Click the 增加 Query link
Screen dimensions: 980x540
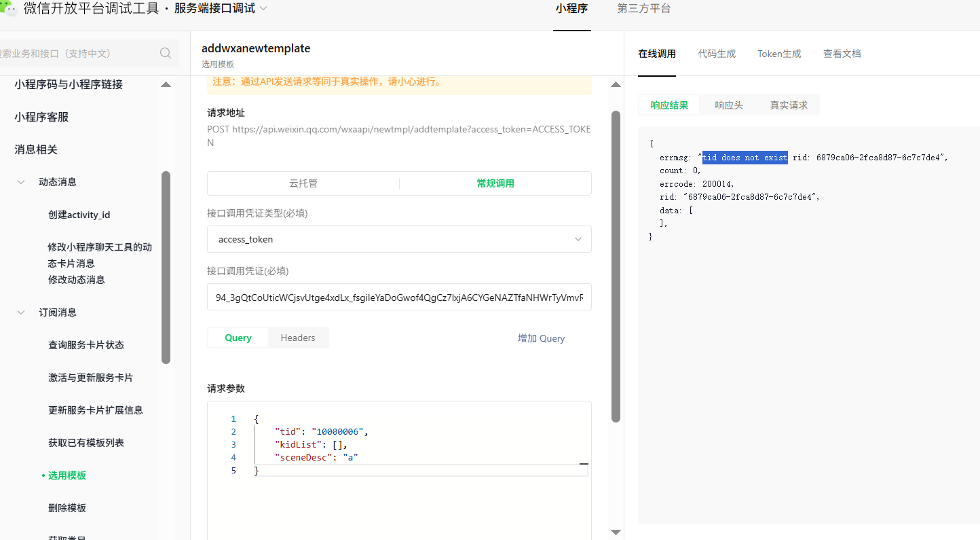click(542, 338)
